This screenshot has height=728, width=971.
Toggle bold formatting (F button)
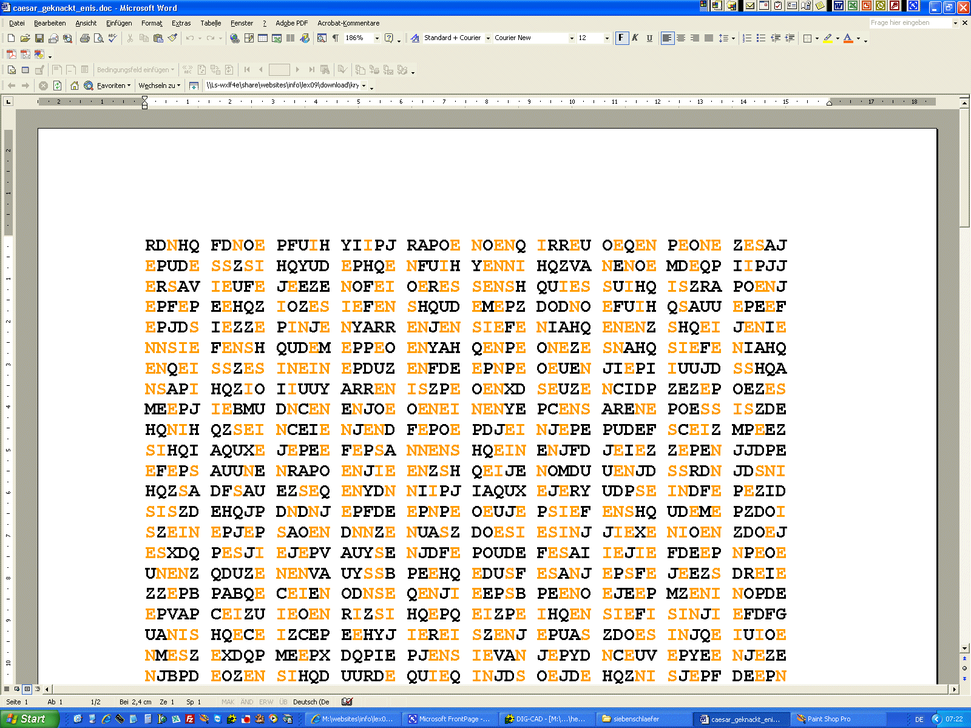click(621, 38)
